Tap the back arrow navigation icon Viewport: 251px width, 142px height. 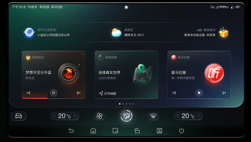(x=71, y=131)
